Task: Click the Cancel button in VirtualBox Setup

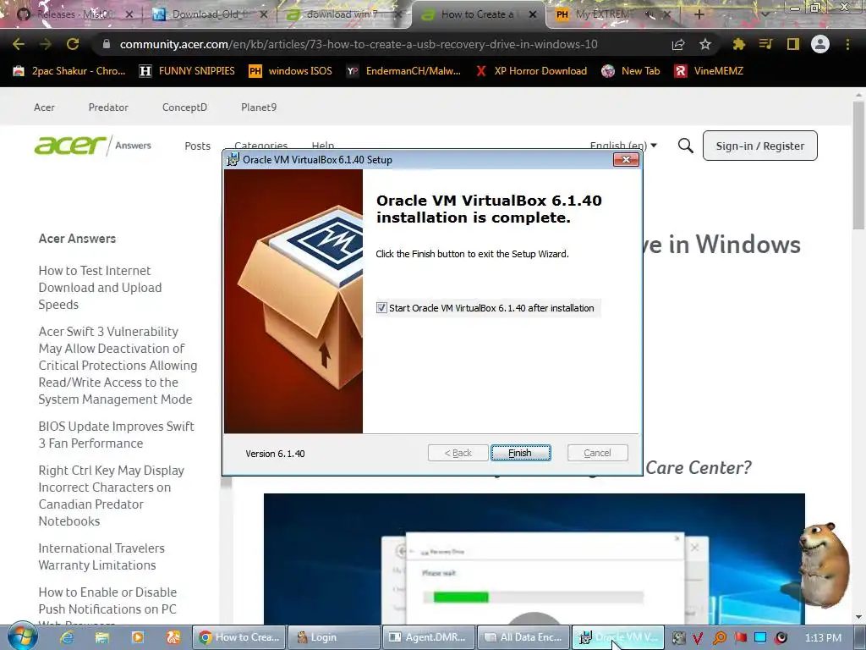Action: [x=597, y=453]
